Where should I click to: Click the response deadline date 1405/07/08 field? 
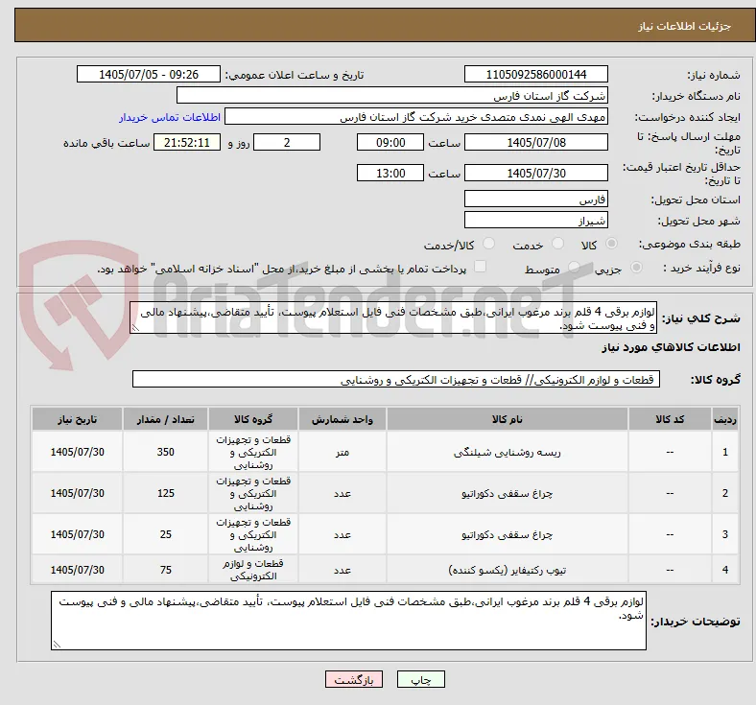point(536,142)
